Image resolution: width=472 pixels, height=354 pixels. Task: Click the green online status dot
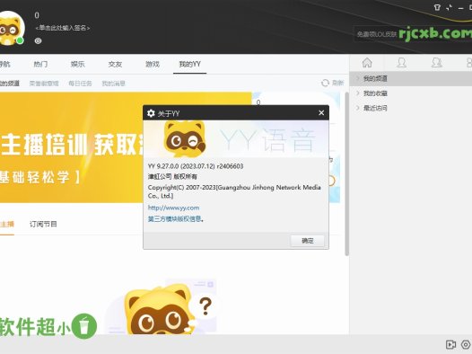point(20,40)
